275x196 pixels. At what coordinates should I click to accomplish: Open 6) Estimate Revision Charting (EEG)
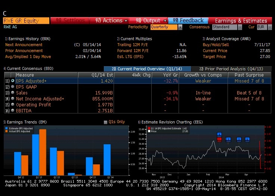(170, 122)
